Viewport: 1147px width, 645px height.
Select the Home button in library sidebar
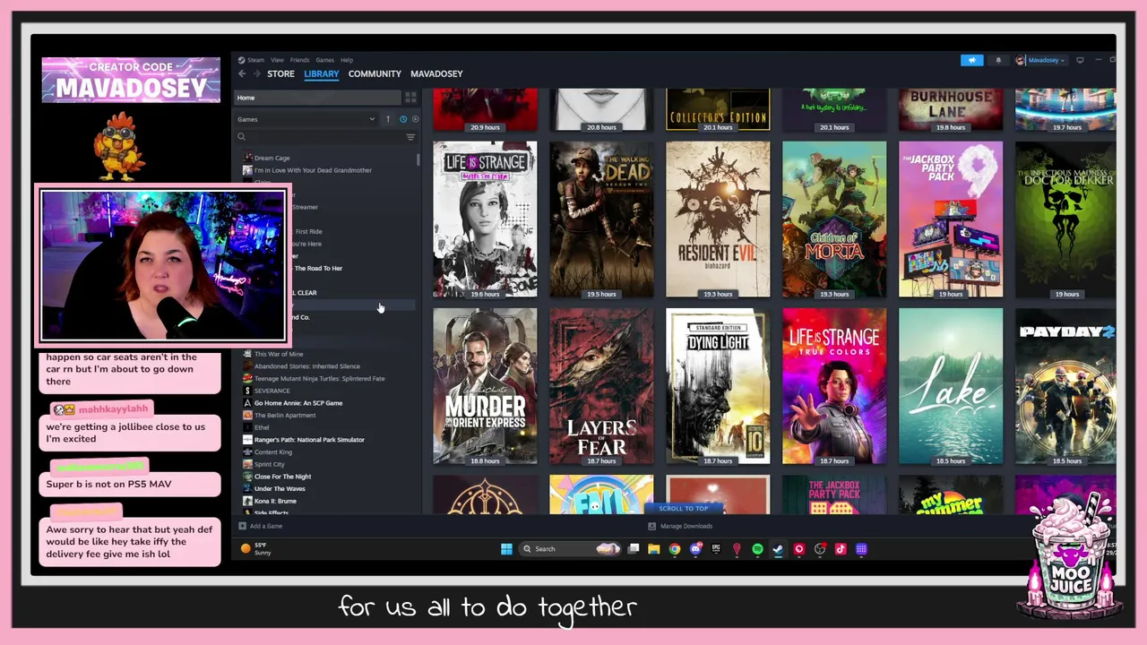tap(318, 97)
